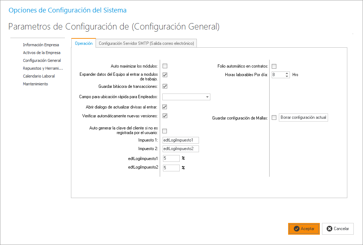Click the Aceptar checkmark icon
363x245 pixels.
[x=296, y=229]
